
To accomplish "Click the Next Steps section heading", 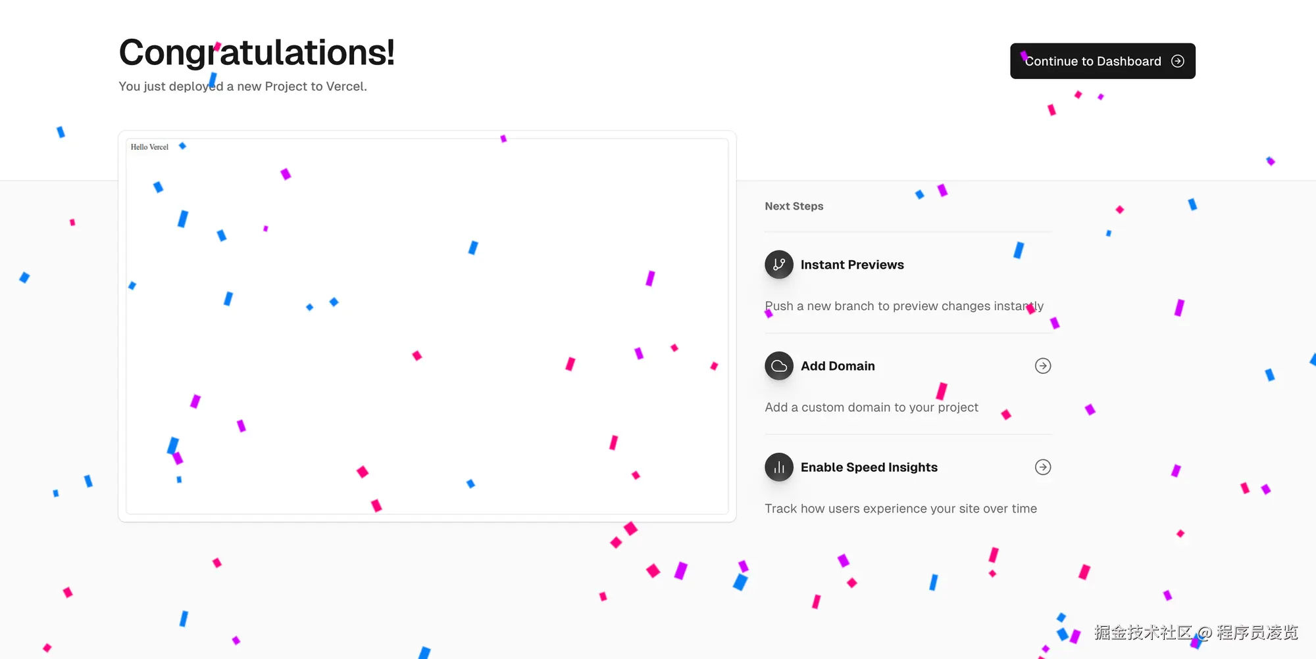I will pos(794,206).
